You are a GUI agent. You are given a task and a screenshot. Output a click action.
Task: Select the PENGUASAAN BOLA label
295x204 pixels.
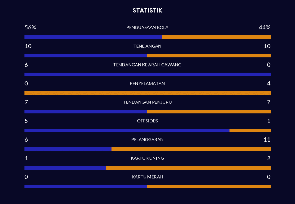pos(147,27)
